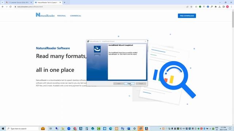
Task: Click the page's vertical scrollbar
Action: point(233,19)
